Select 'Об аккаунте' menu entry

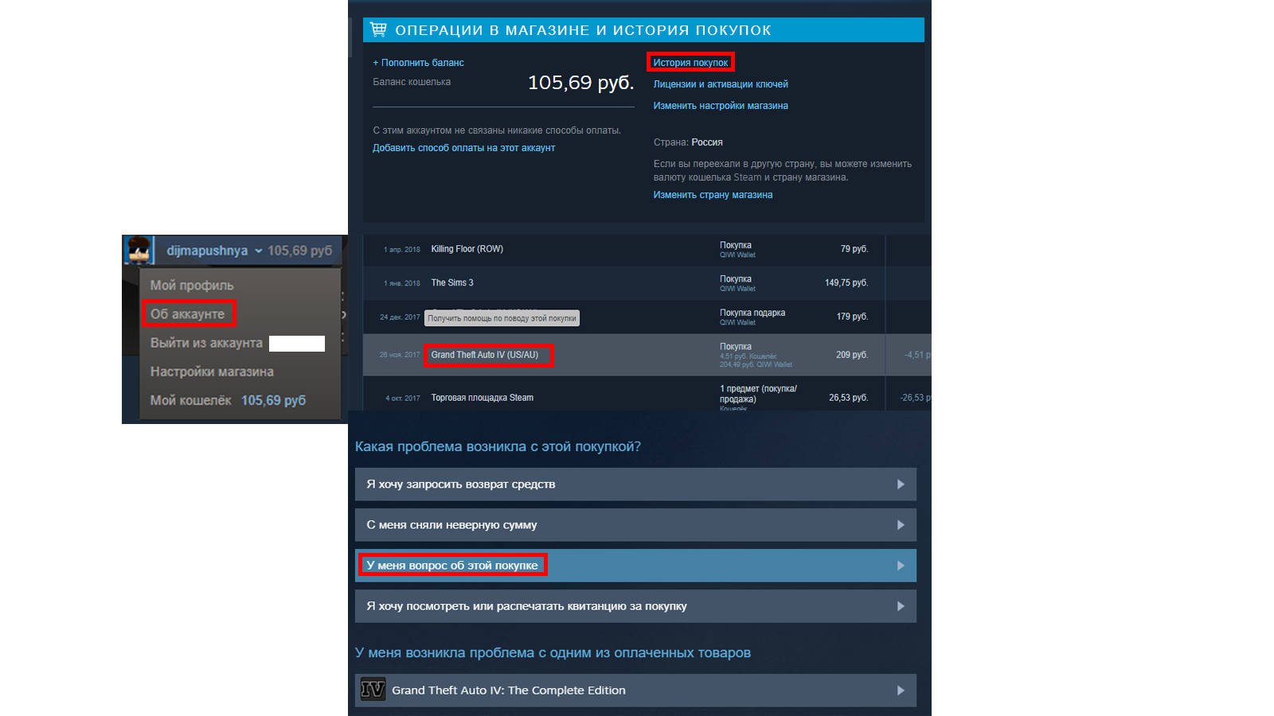(x=188, y=313)
